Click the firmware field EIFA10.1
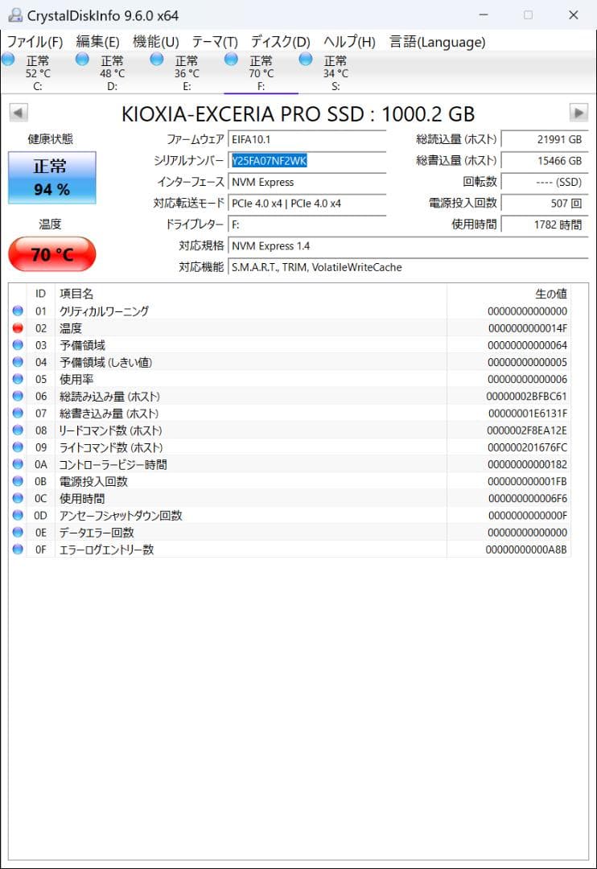Image resolution: width=597 pixels, height=869 pixels. (x=307, y=140)
